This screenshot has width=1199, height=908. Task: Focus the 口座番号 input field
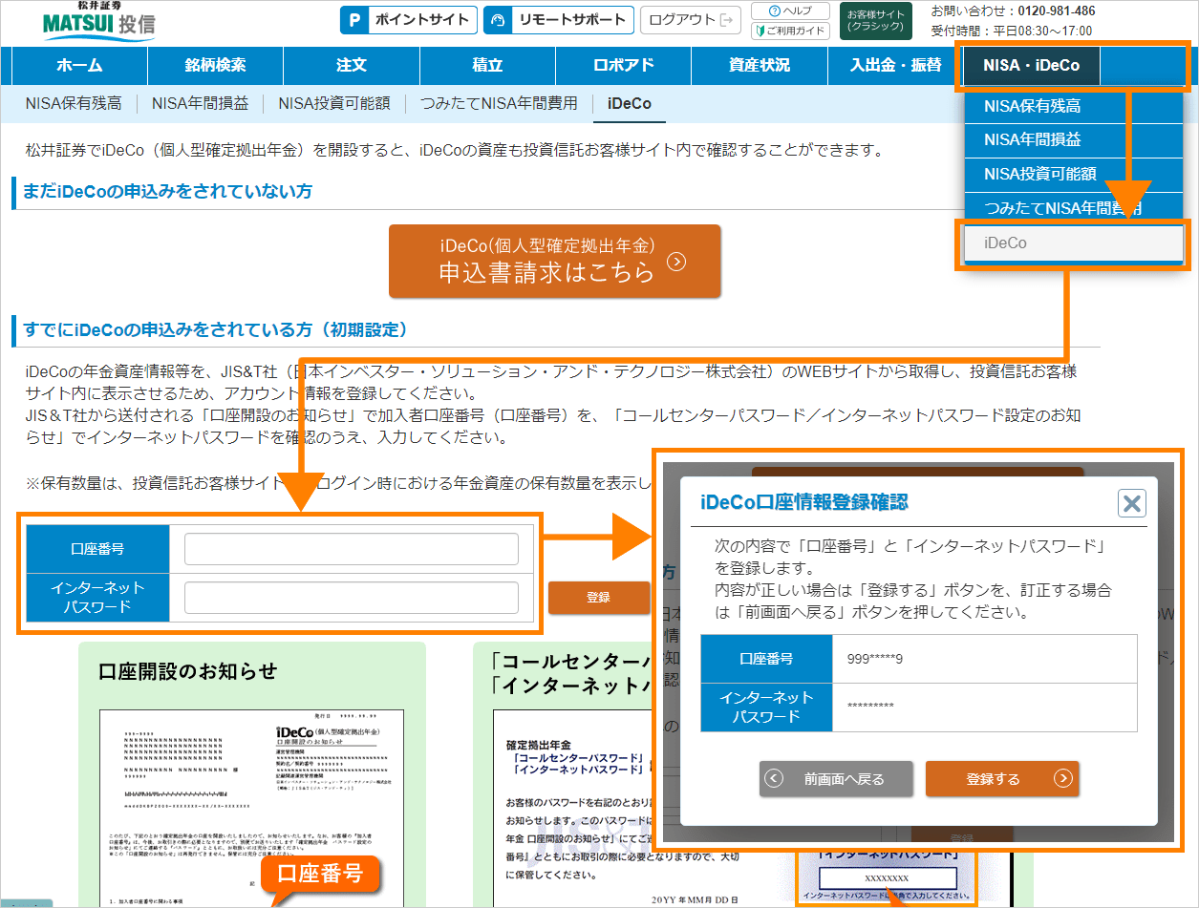click(x=351, y=549)
